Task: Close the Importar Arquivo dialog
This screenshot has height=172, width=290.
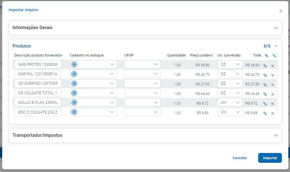Action: click(281, 11)
